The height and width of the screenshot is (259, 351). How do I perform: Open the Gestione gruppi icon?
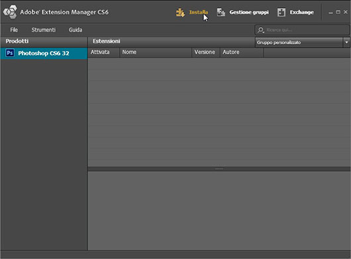[221, 13]
